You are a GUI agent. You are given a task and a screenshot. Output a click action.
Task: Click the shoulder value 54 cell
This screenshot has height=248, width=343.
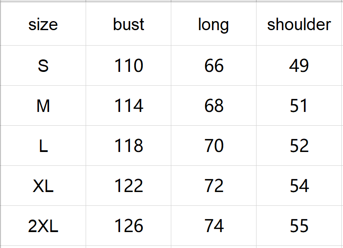pos(299,186)
